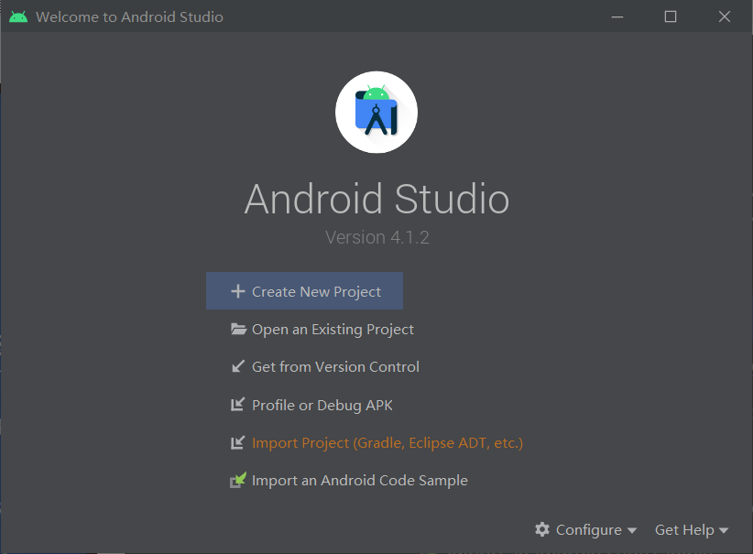Close the Welcome to Android Studio window
The image size is (753, 554).
pyautogui.click(x=724, y=16)
